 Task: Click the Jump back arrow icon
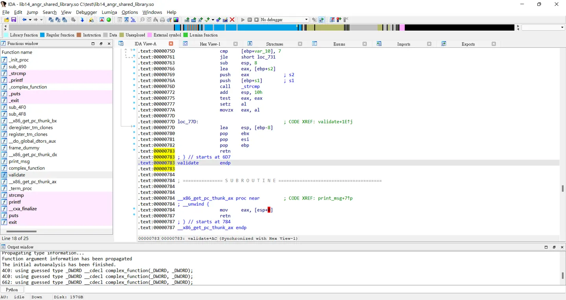(x=24, y=20)
